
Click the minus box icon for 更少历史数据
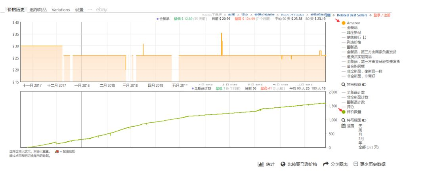point(356,164)
